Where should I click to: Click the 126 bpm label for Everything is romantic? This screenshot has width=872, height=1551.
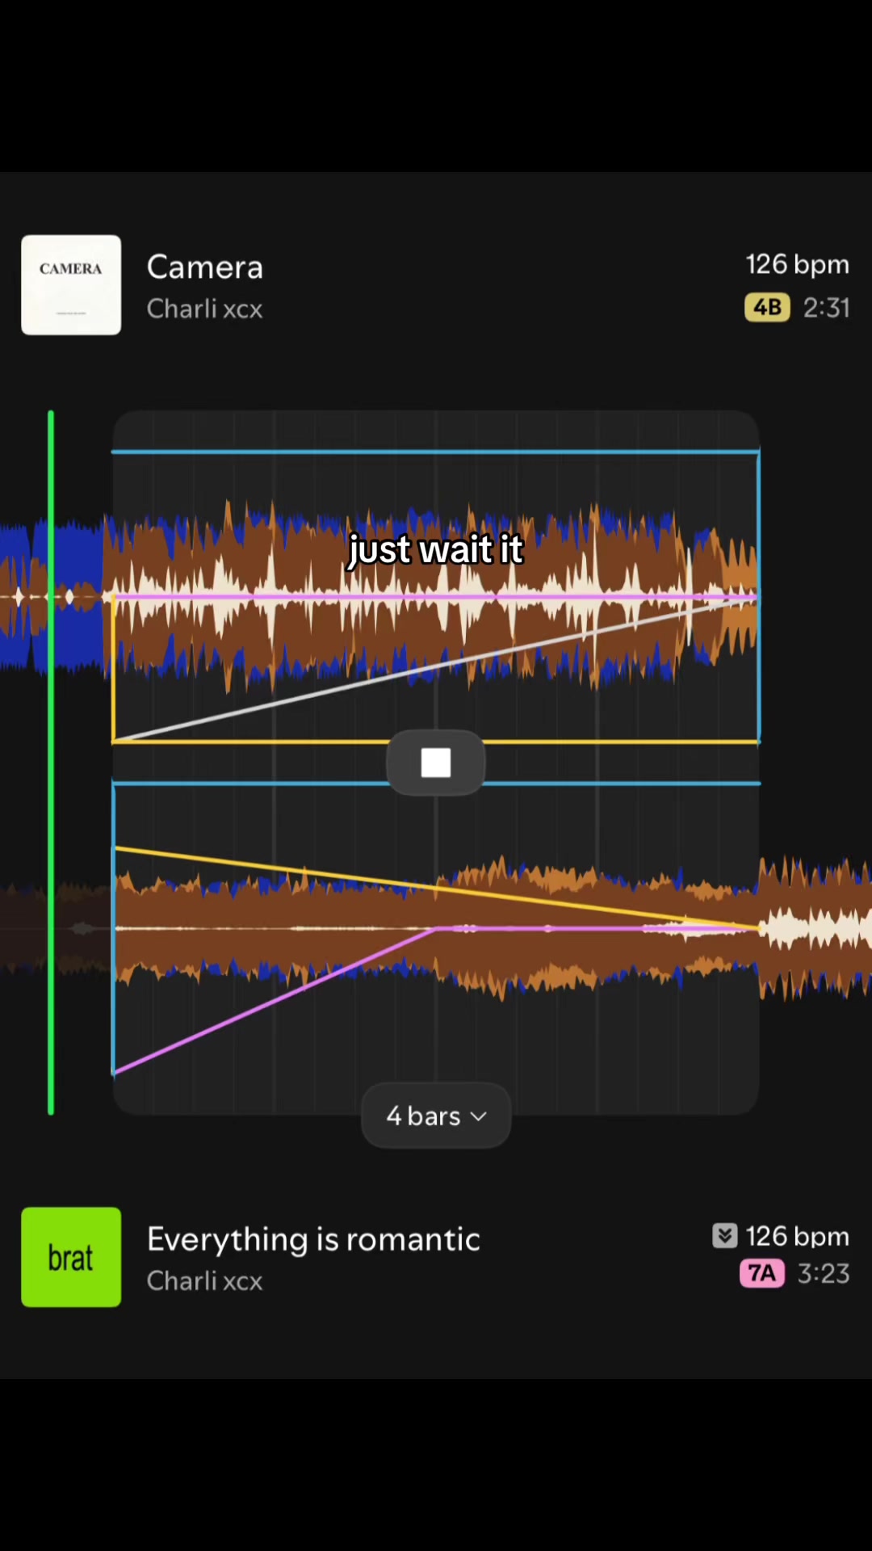coord(797,1236)
